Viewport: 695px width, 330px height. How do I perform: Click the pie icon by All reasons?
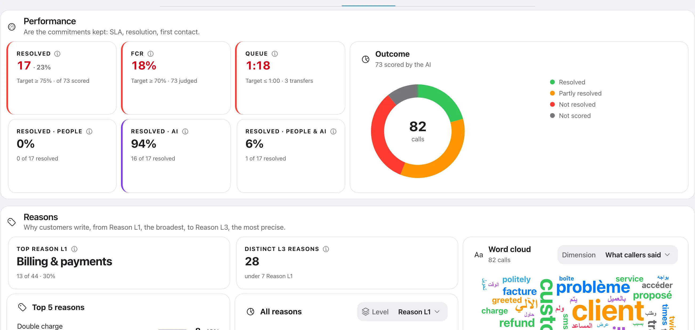(x=250, y=312)
